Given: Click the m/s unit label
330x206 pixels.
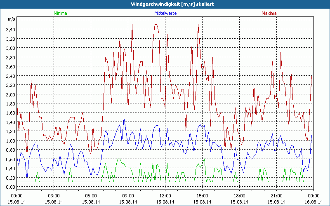Looking at the screenshot, I should point(11,19).
